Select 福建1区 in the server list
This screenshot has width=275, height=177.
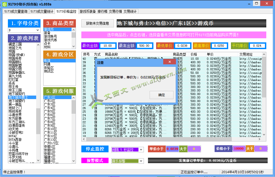(57, 157)
